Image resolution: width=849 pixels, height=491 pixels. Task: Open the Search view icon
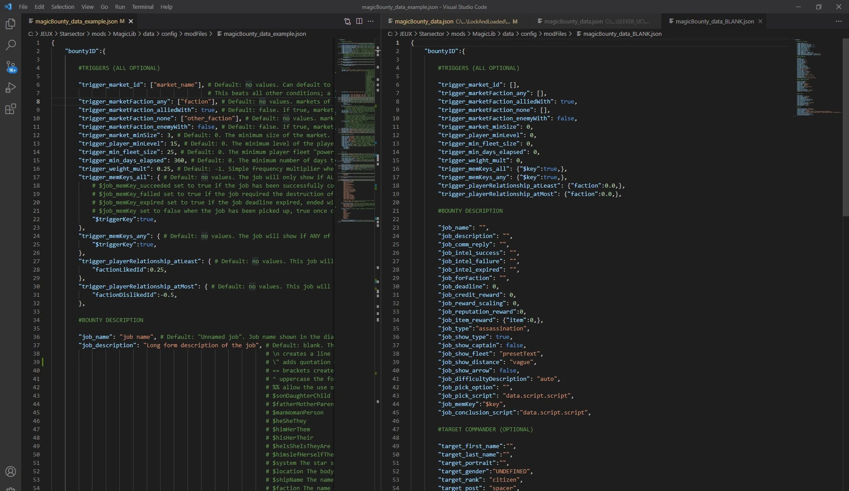point(11,45)
